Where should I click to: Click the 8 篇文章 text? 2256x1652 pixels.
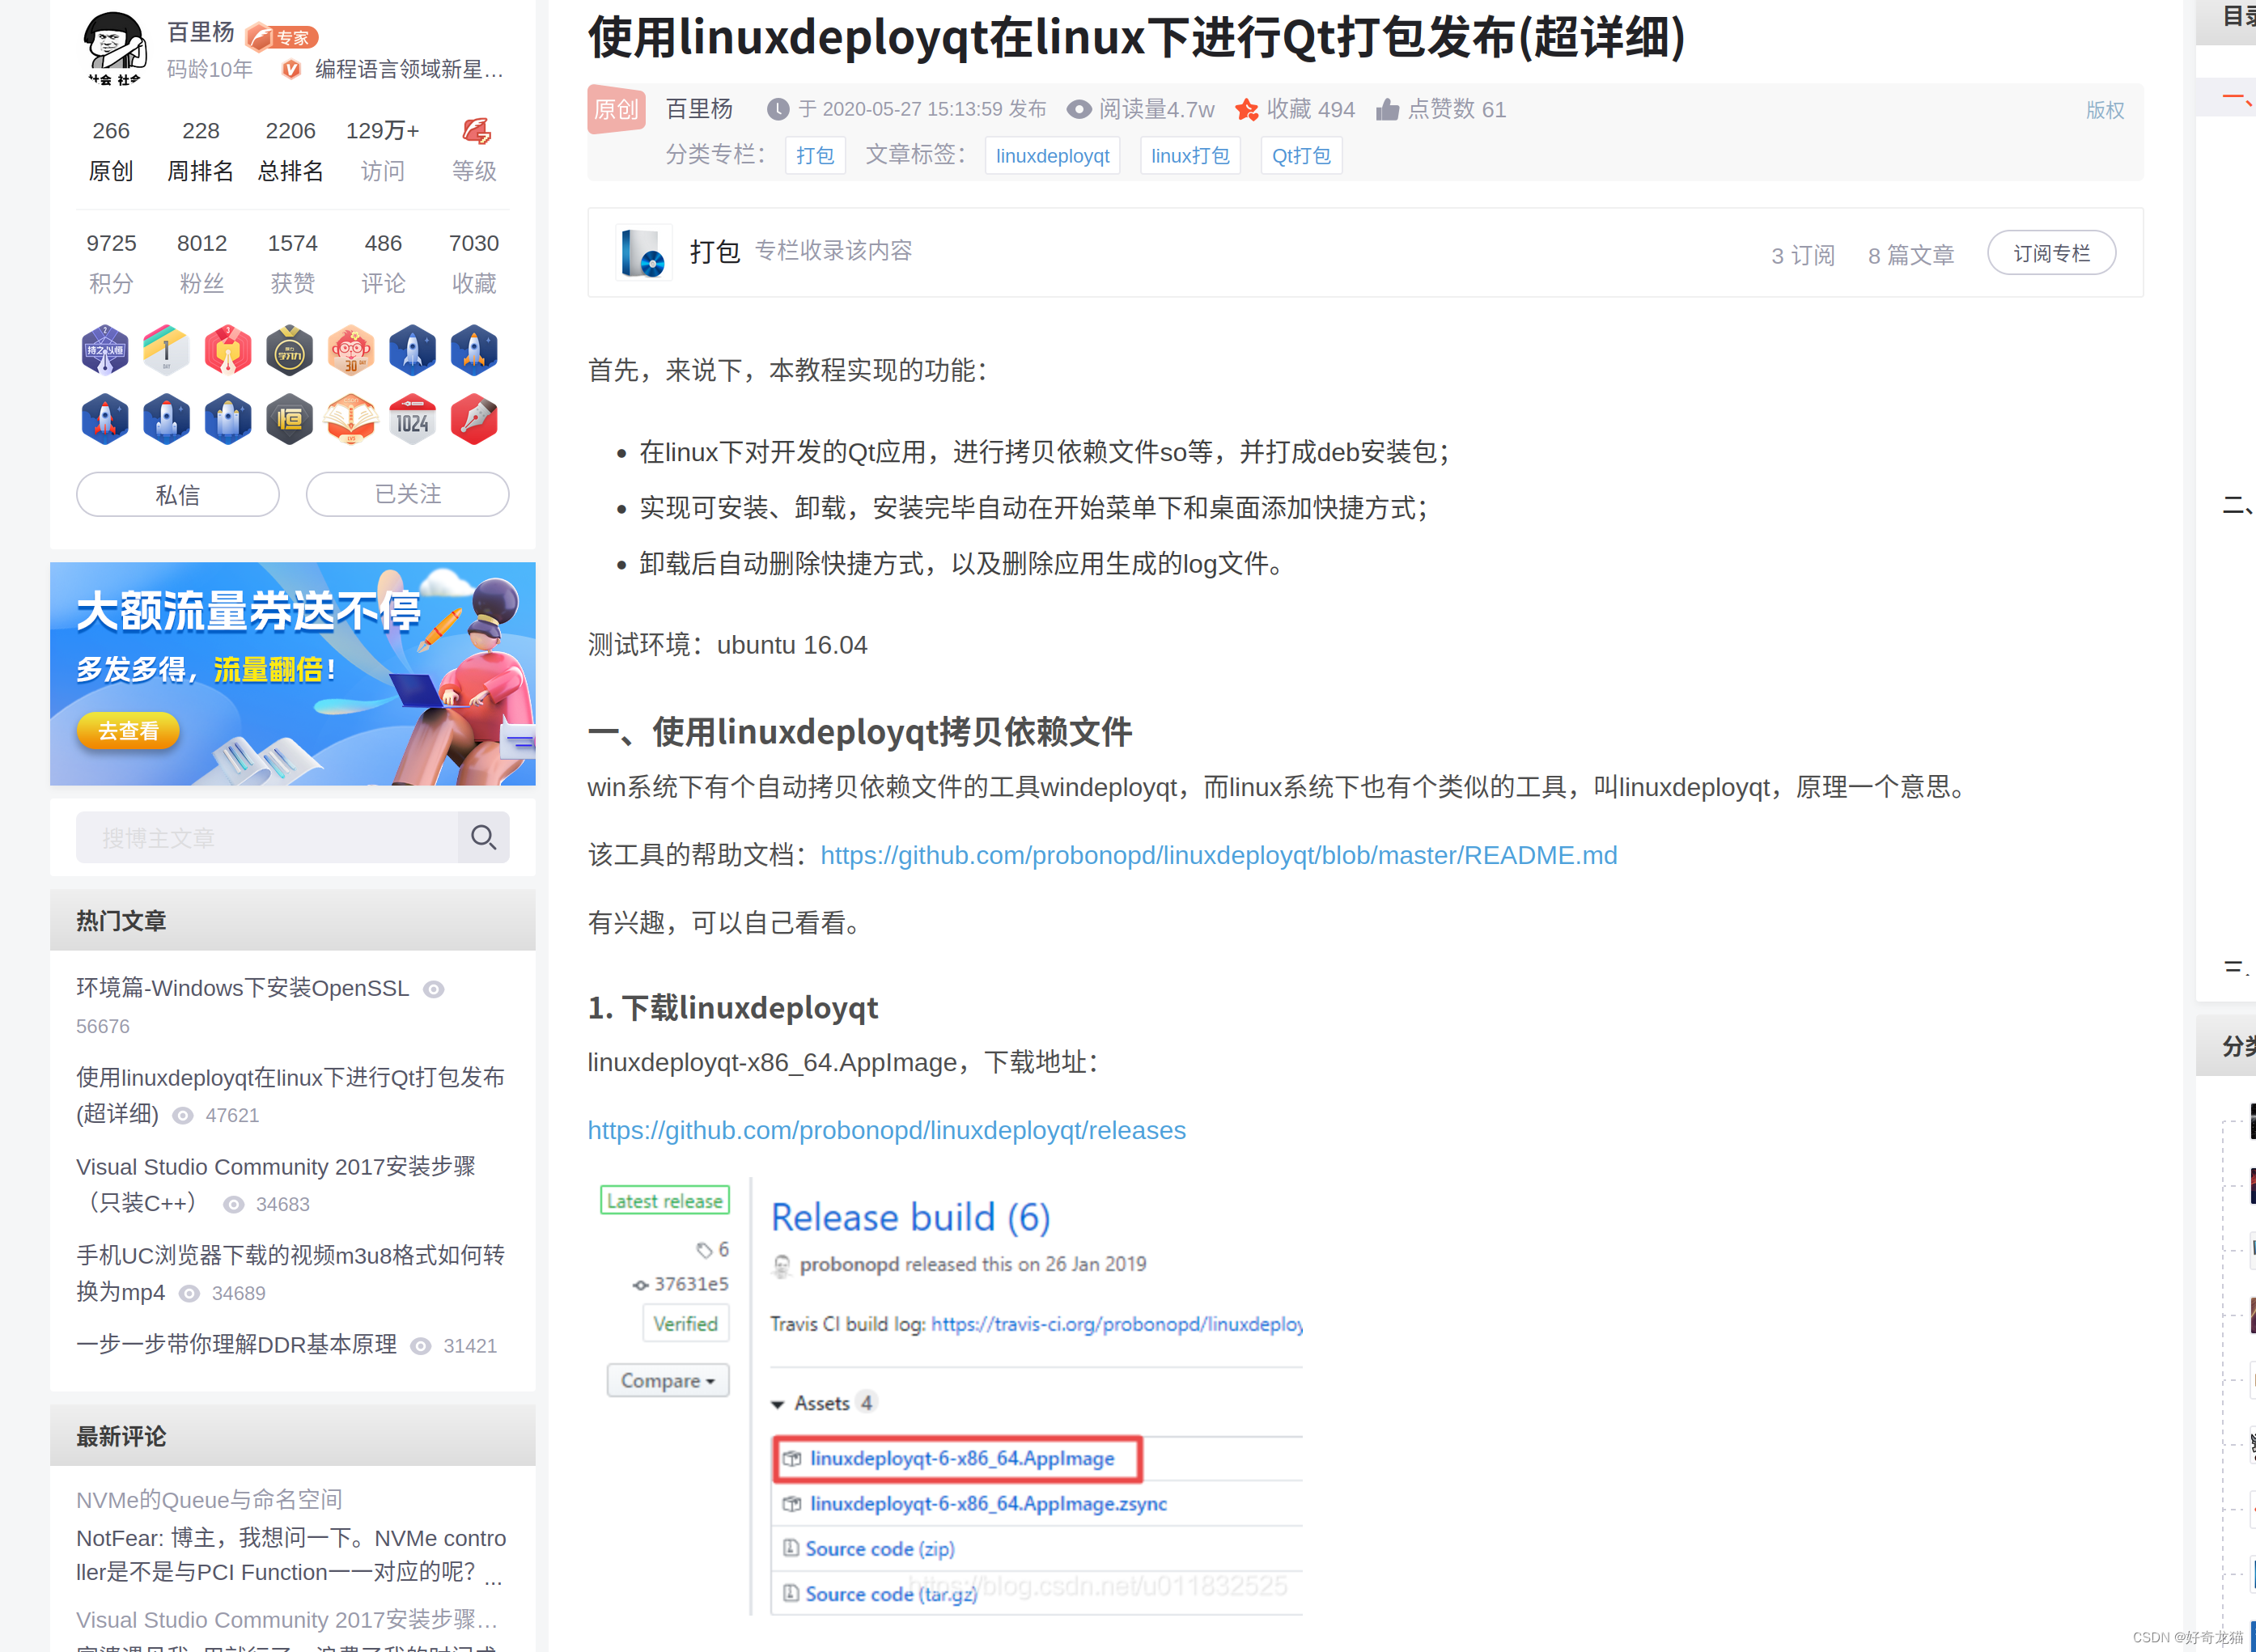pyautogui.click(x=1911, y=255)
